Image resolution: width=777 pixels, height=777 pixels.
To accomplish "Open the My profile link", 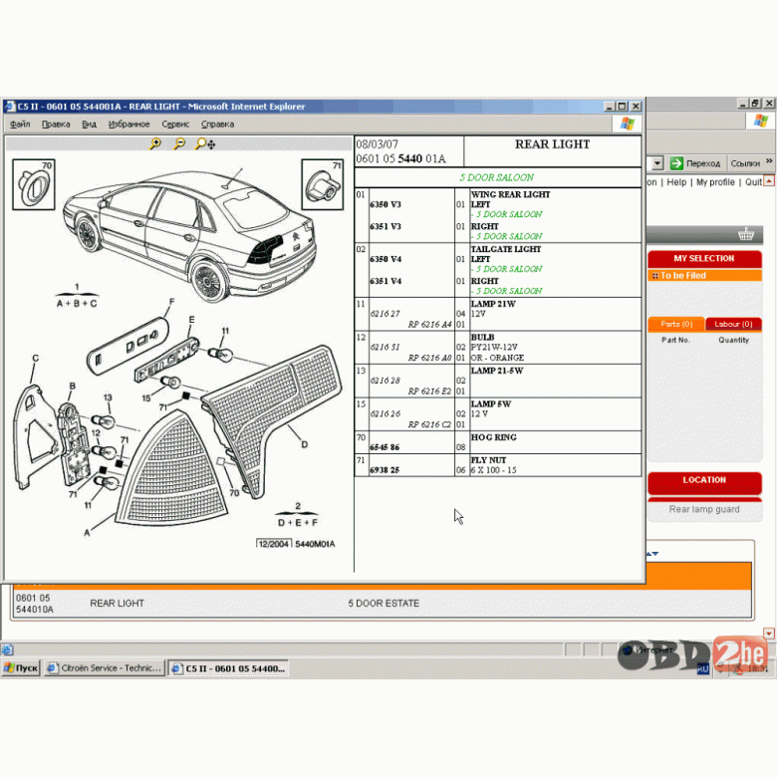I will click(x=715, y=182).
